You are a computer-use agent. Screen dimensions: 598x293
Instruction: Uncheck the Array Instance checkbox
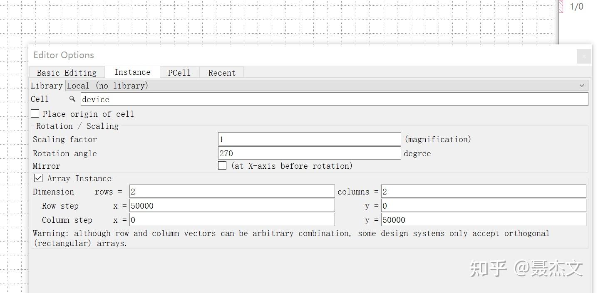[38, 178]
